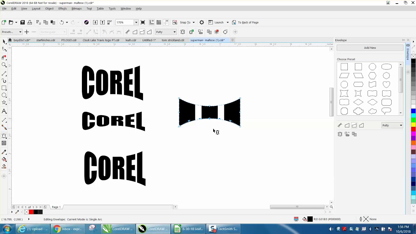Click the Undo arrow icon
This screenshot has width=416, height=234.
(x=61, y=22)
